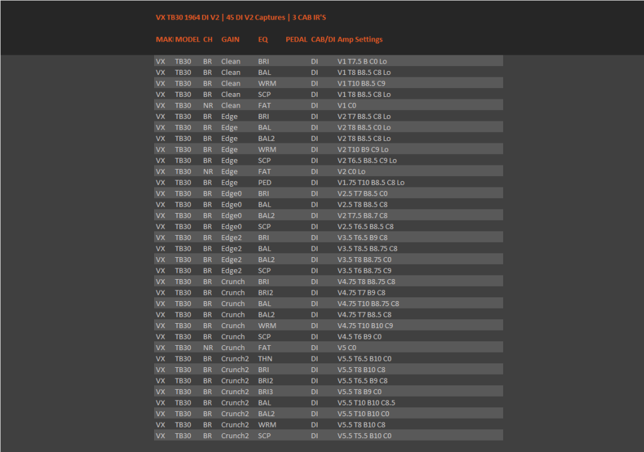Image resolution: width=644 pixels, height=452 pixels.
Task: Click the WRM EQ cell in Crunch2 row
Action: pos(267,425)
